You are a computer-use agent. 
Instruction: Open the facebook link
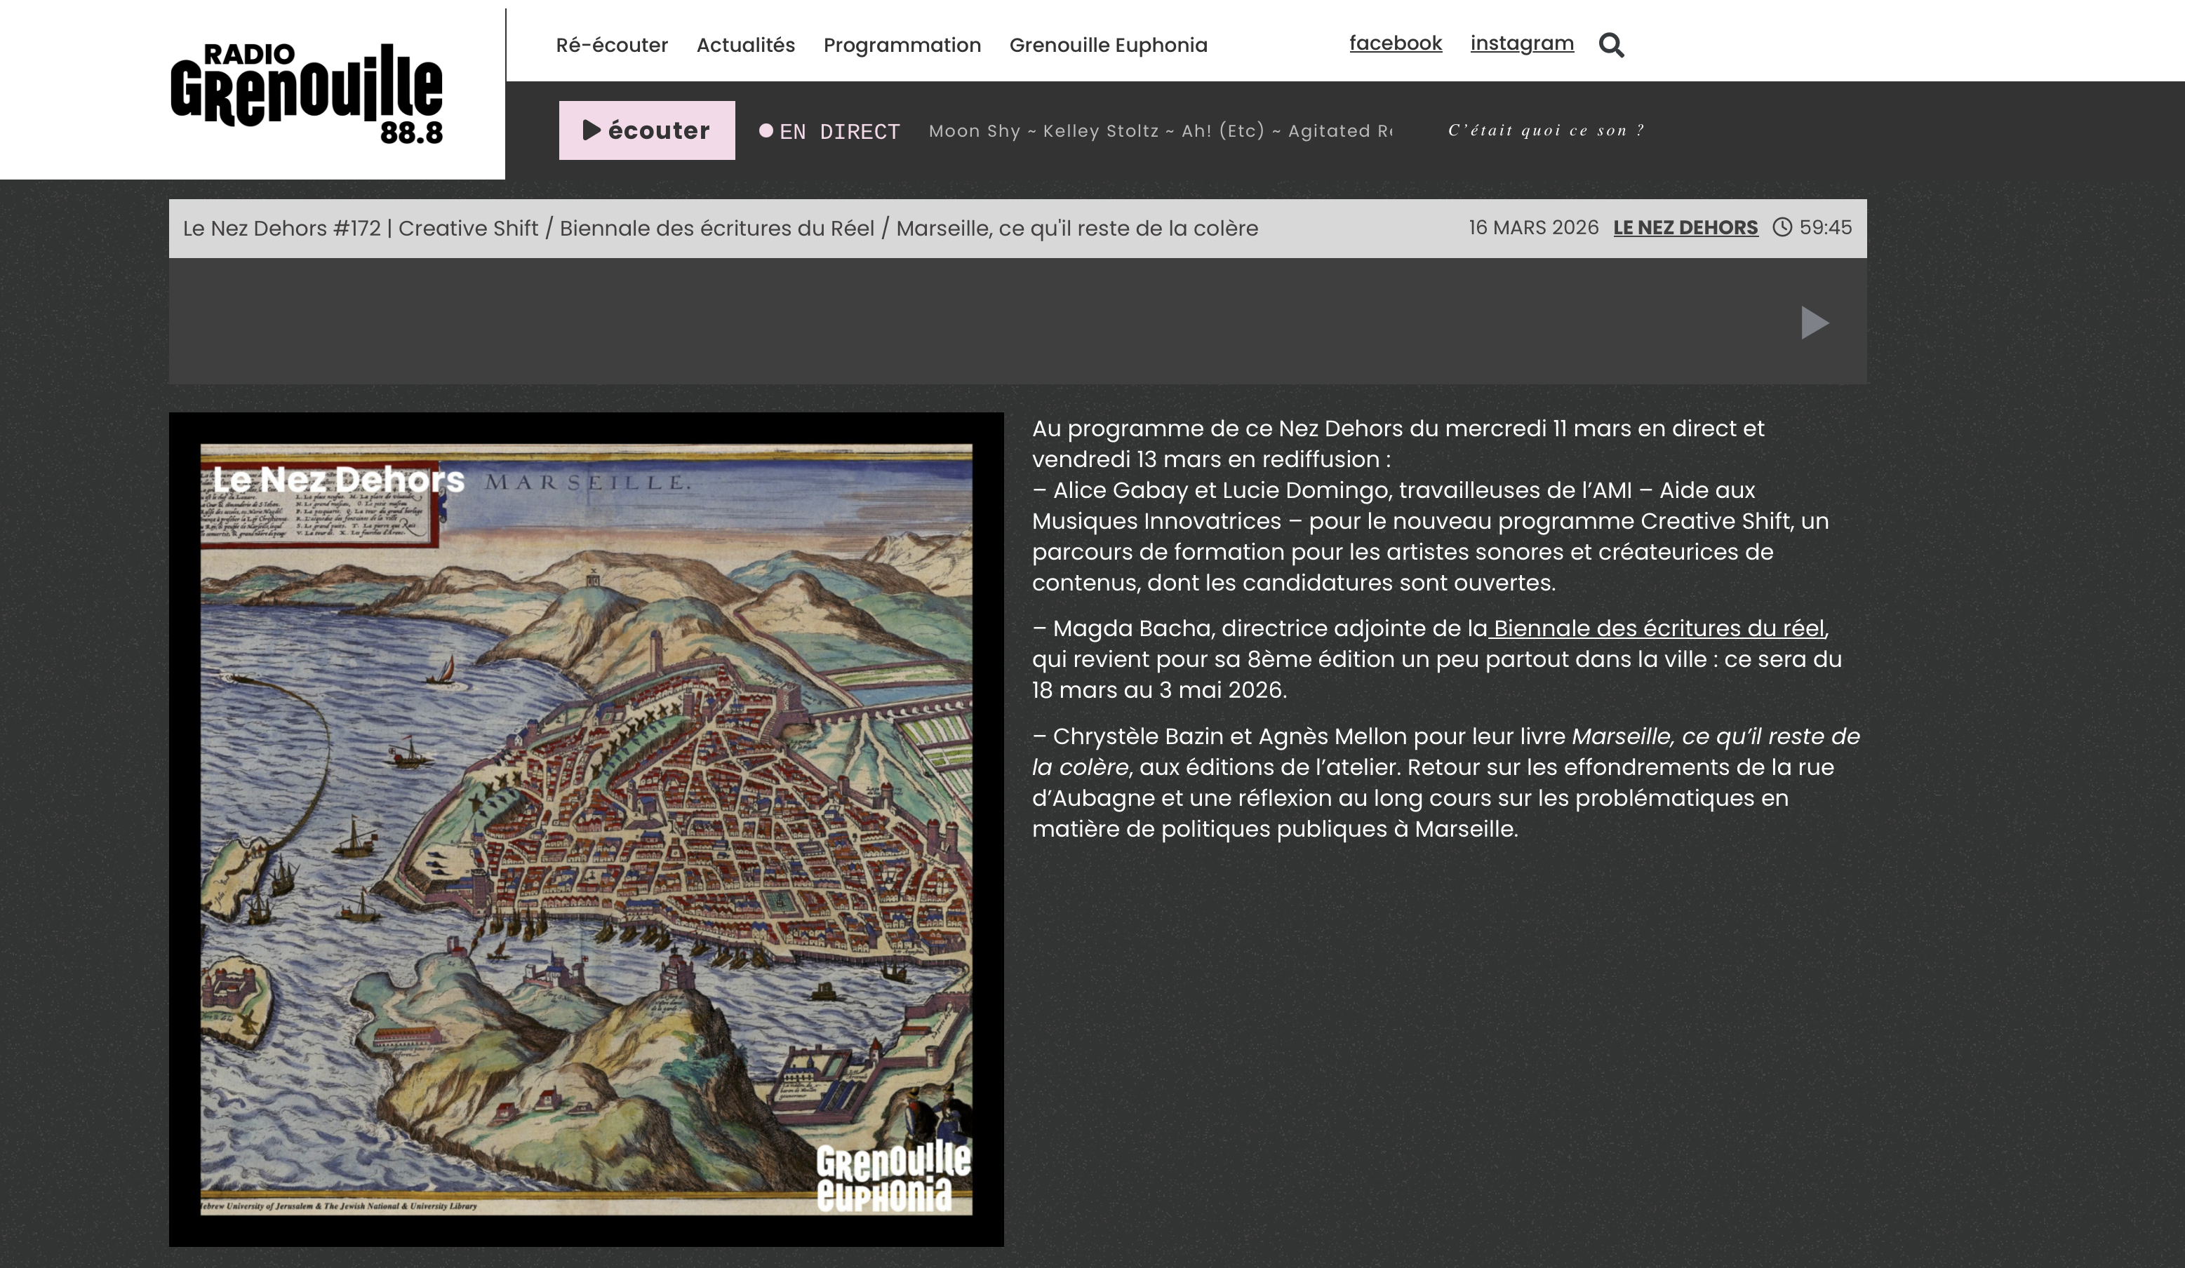(1395, 43)
